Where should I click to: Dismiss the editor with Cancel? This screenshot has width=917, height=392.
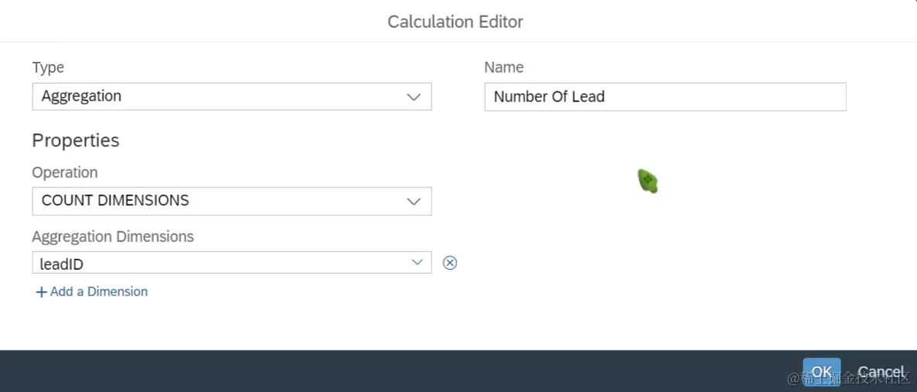coord(881,372)
